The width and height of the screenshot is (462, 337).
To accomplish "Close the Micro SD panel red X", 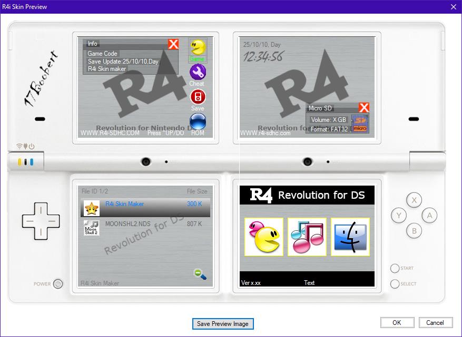I will [364, 108].
